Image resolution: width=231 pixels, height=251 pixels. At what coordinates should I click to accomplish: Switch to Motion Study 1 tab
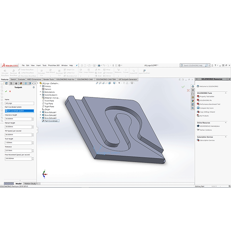pyautogui.click(x=31, y=183)
